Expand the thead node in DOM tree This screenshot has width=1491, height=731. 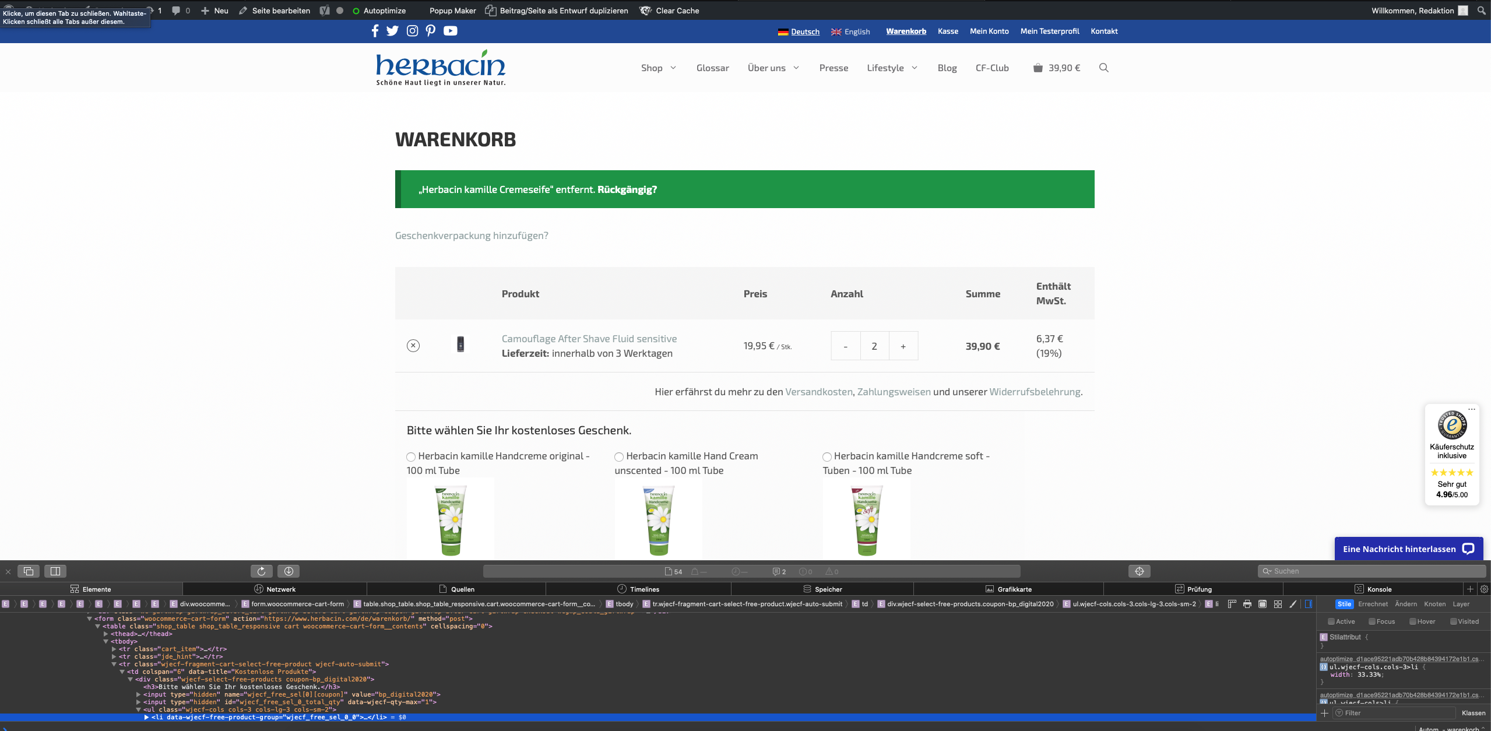(x=106, y=634)
